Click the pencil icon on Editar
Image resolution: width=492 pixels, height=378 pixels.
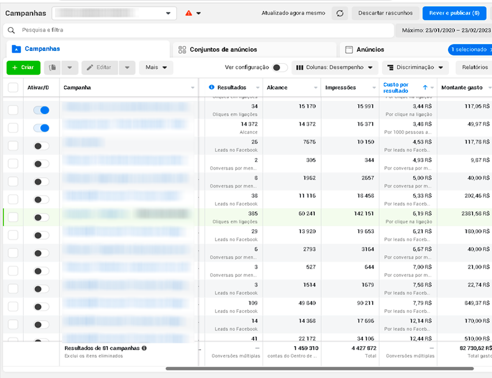coord(90,68)
